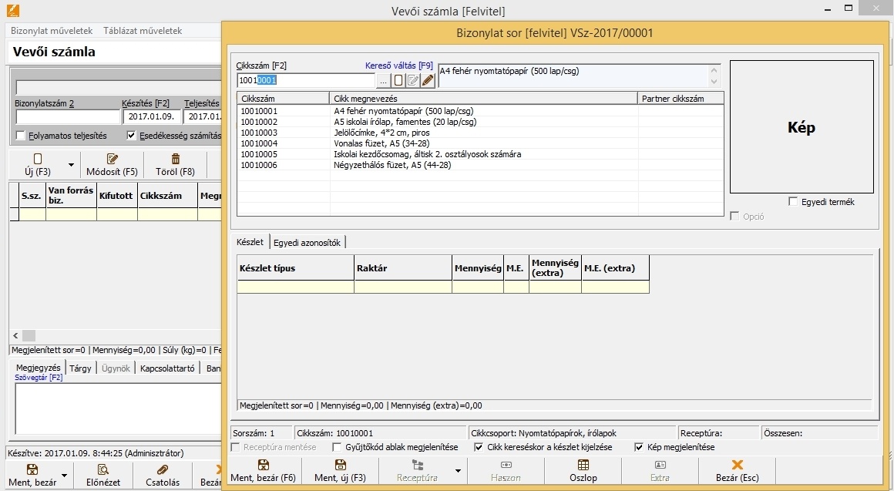This screenshot has height=491, width=894.
Task: Expand the Új (F3) dropdown arrow
Action: point(72,165)
